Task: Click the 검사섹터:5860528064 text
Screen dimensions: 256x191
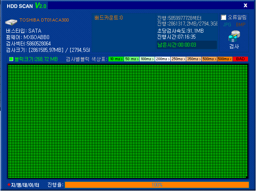Action: point(28,43)
